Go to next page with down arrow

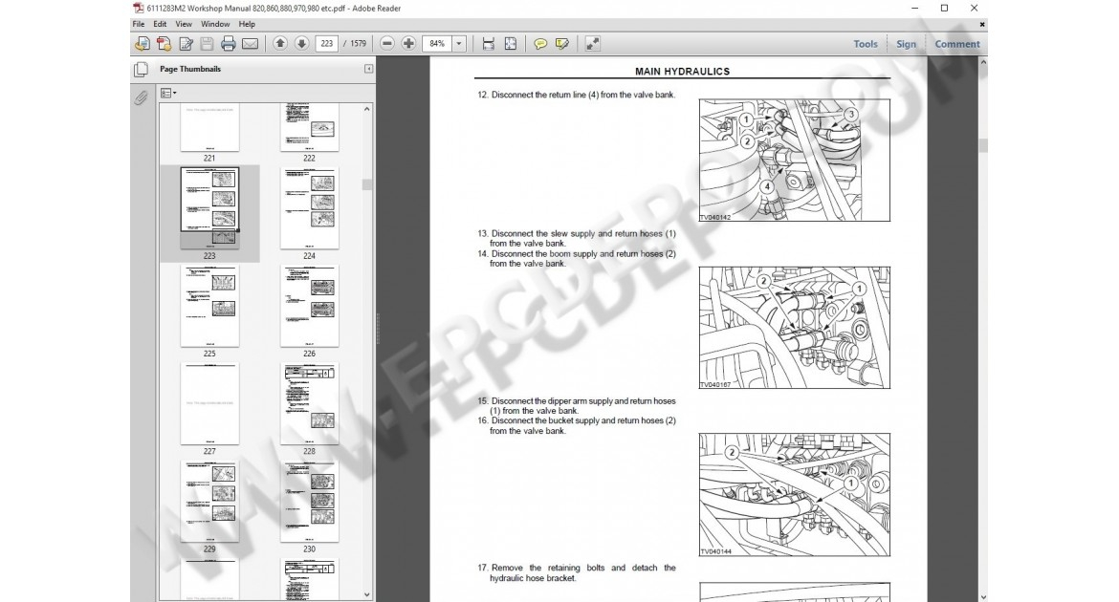302,44
